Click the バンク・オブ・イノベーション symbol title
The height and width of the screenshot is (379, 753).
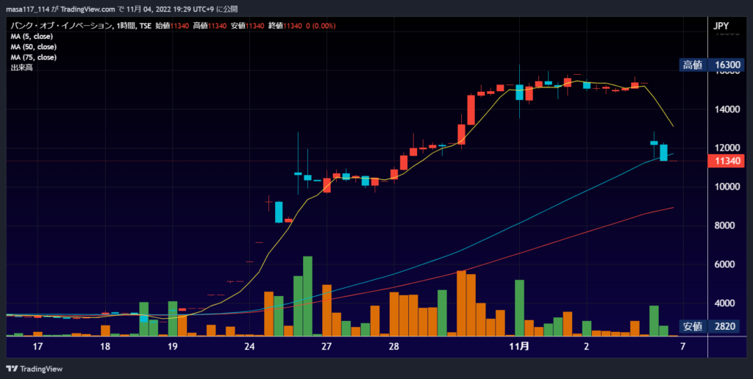[60, 26]
